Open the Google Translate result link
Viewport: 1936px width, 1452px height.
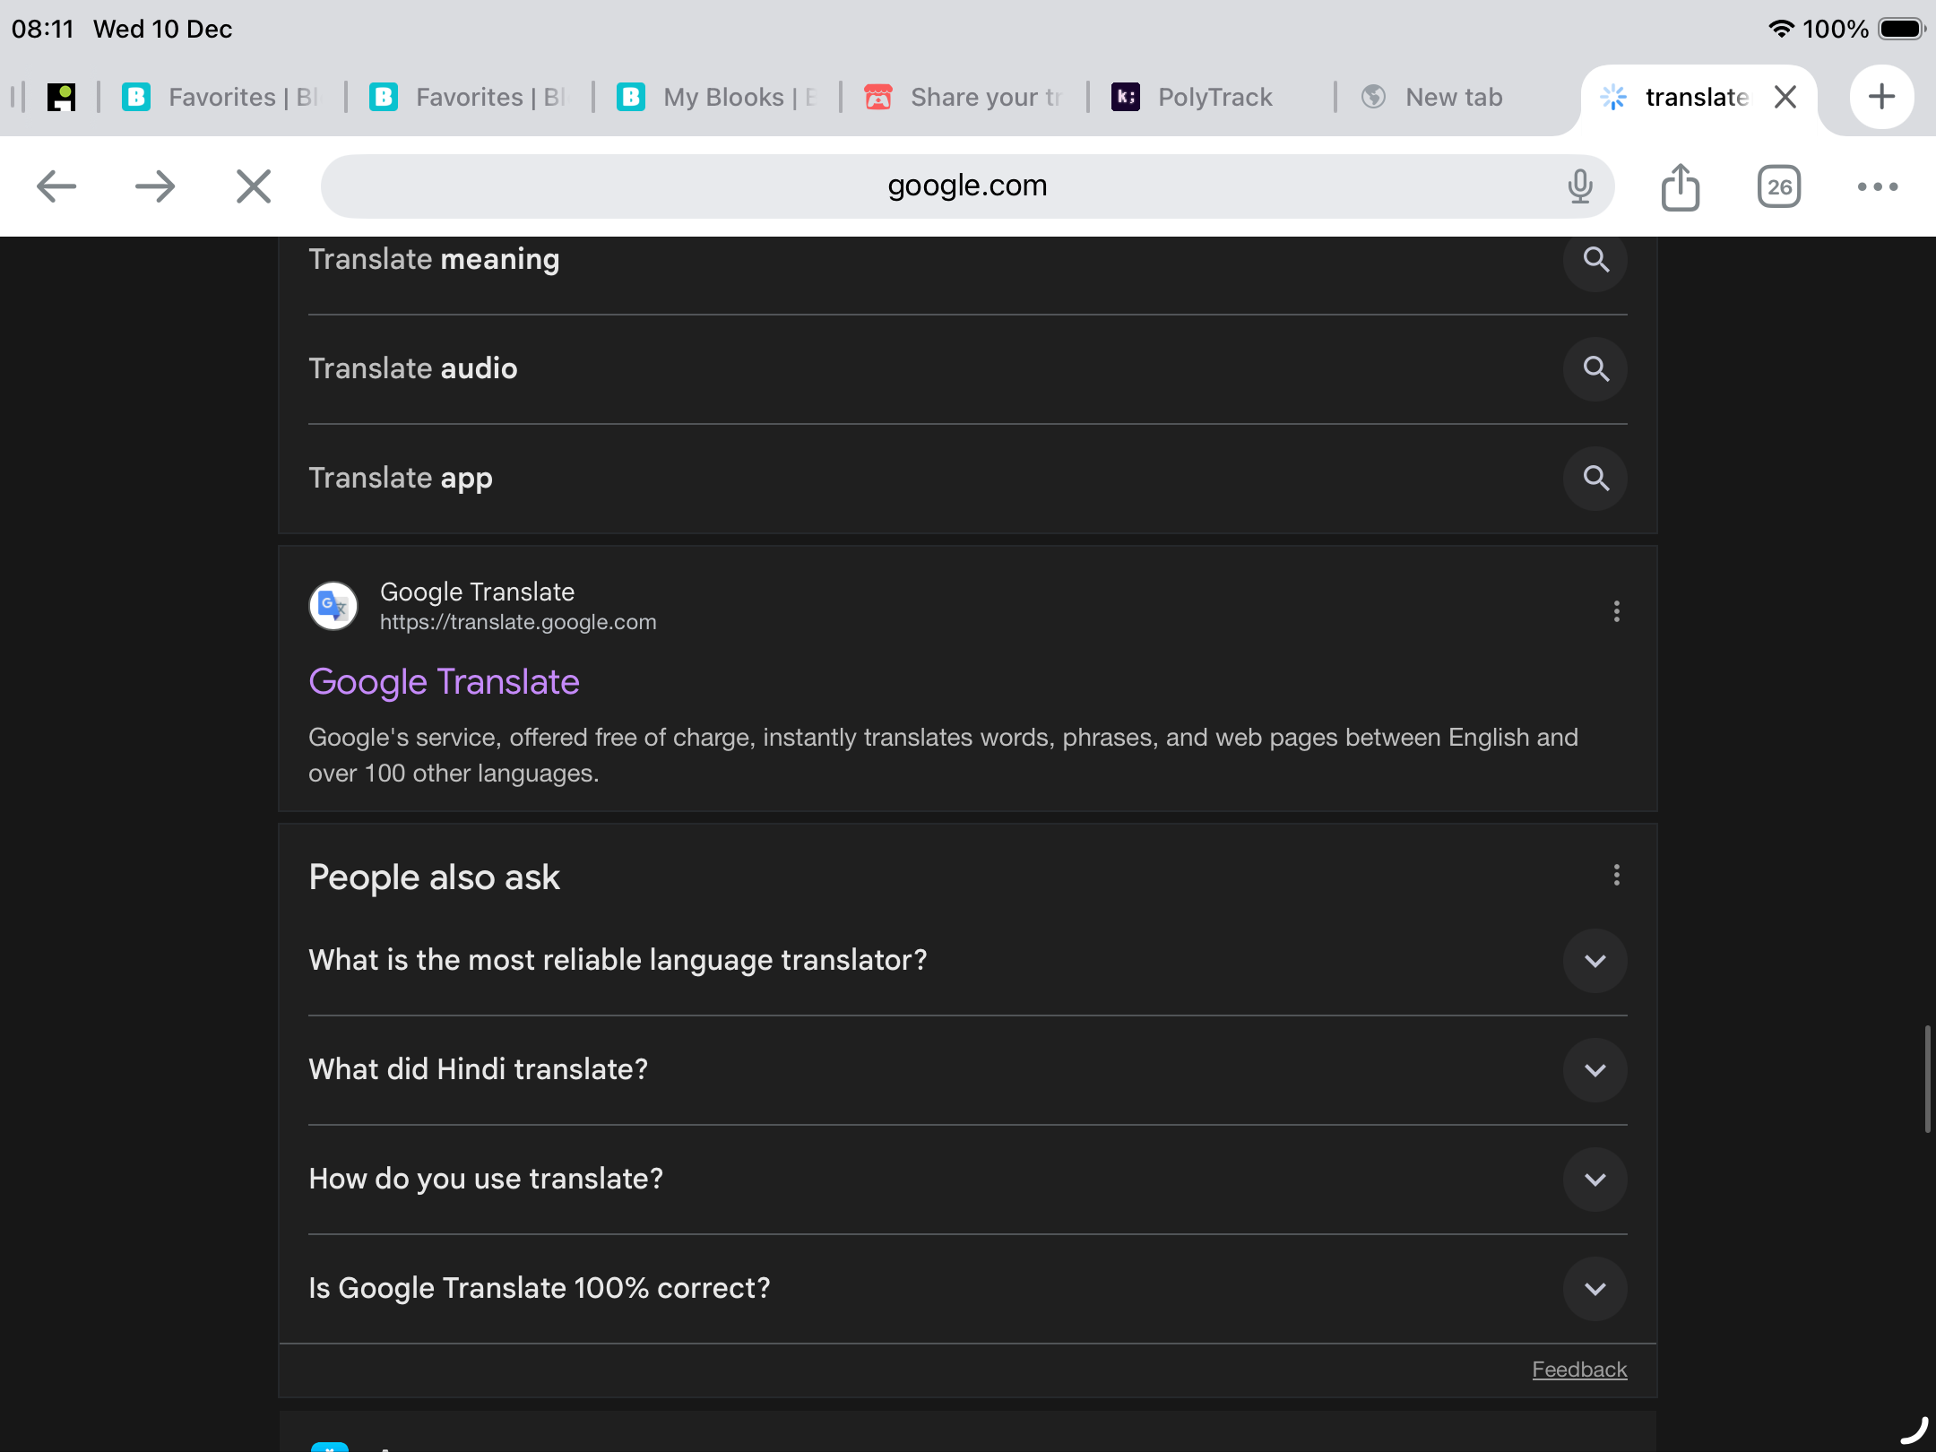click(444, 682)
